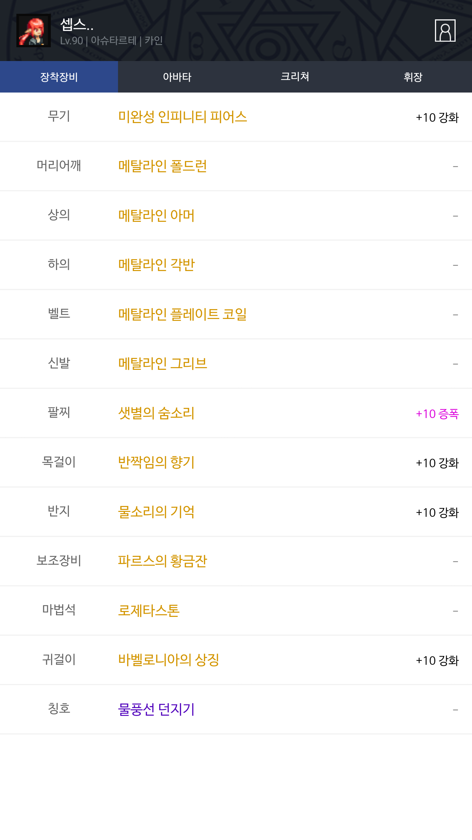Click the profile silhouette icon
Image resolution: width=472 pixels, height=840 pixels.
point(445,31)
